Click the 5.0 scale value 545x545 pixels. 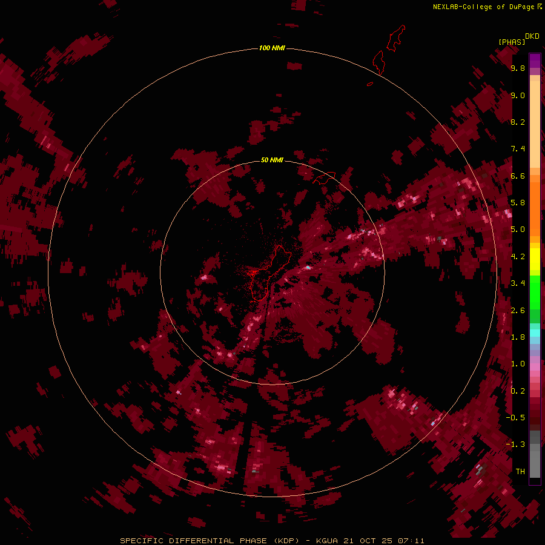pyautogui.click(x=518, y=230)
